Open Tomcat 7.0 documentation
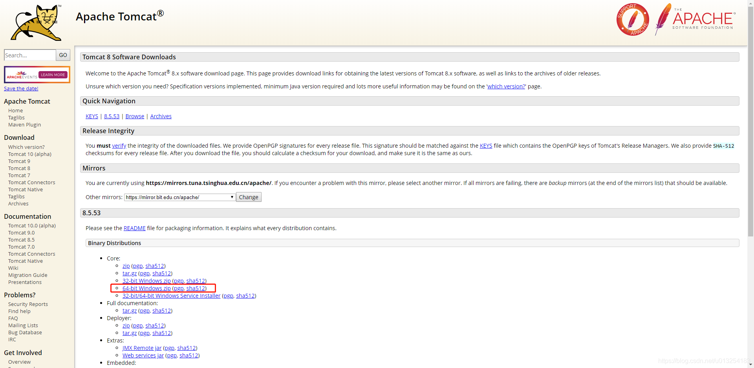 click(21, 247)
